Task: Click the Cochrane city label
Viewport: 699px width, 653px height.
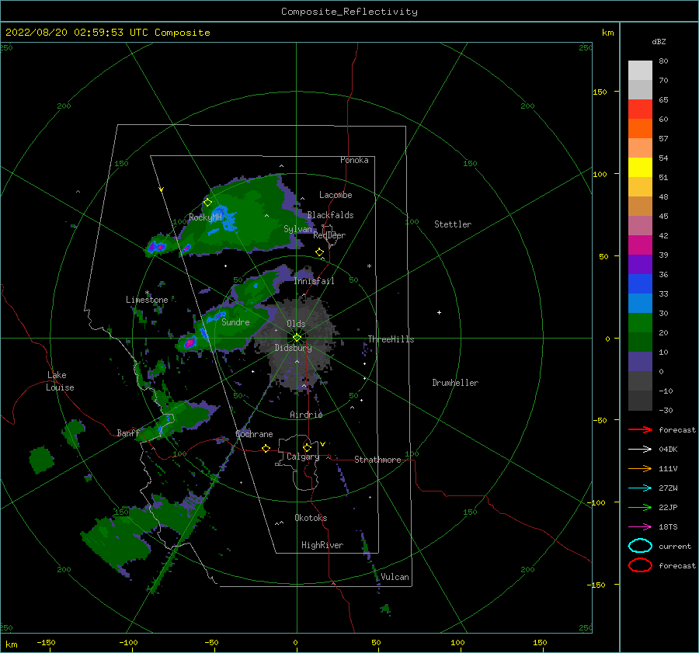Action: [x=254, y=434]
